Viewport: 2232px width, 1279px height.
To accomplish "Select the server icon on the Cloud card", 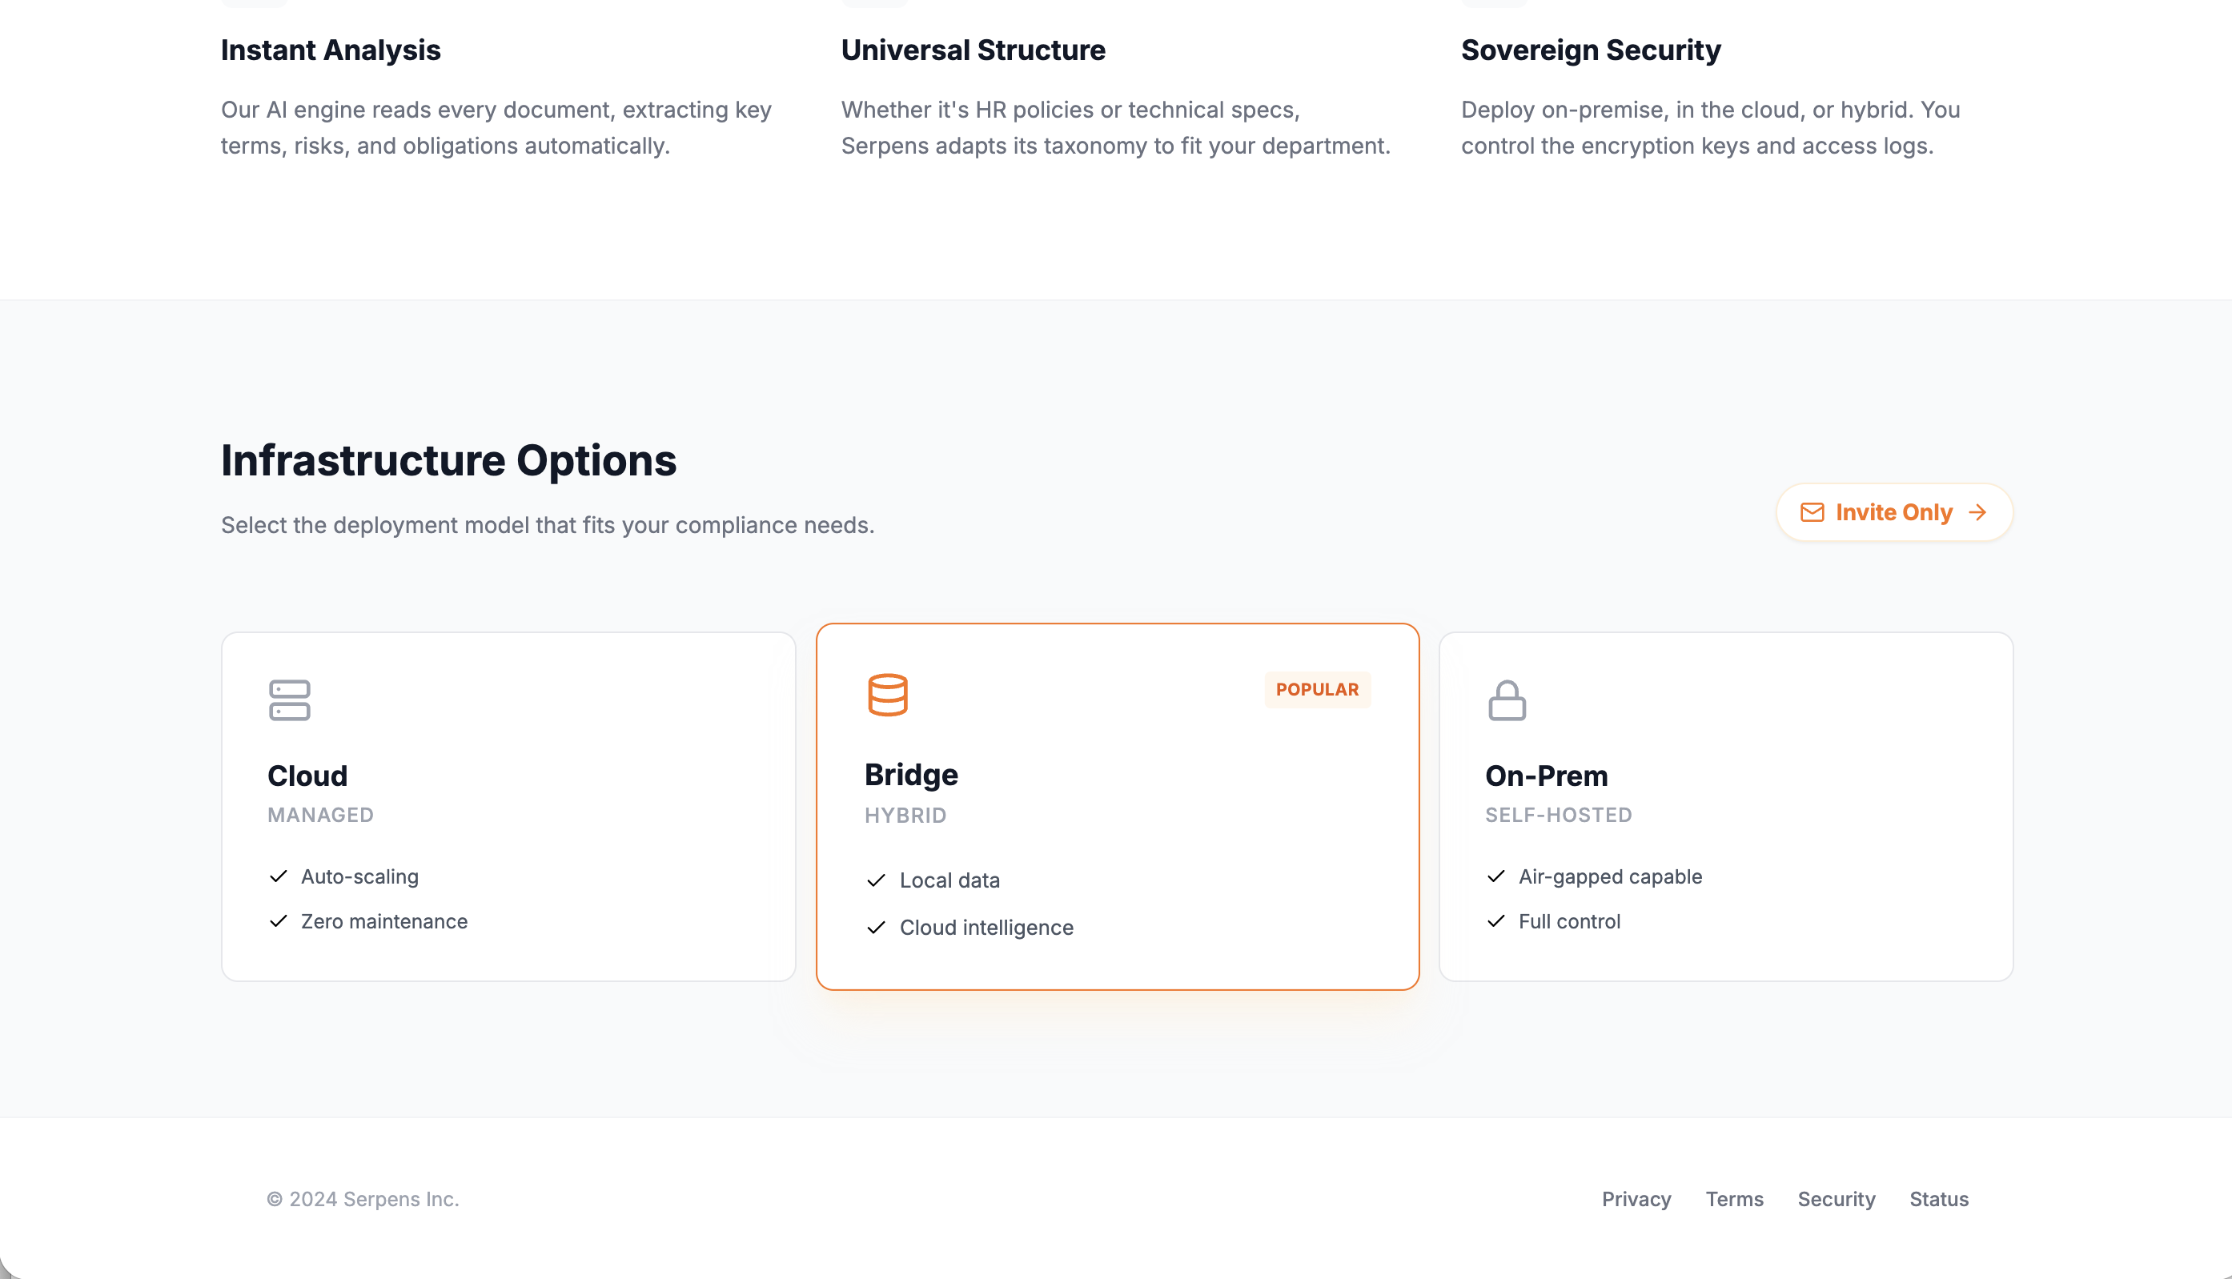I will click(290, 700).
